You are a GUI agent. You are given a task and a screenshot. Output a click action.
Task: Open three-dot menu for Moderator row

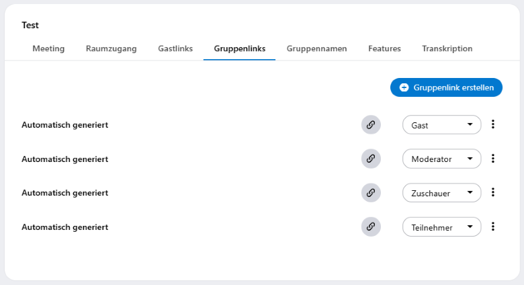pyautogui.click(x=493, y=159)
